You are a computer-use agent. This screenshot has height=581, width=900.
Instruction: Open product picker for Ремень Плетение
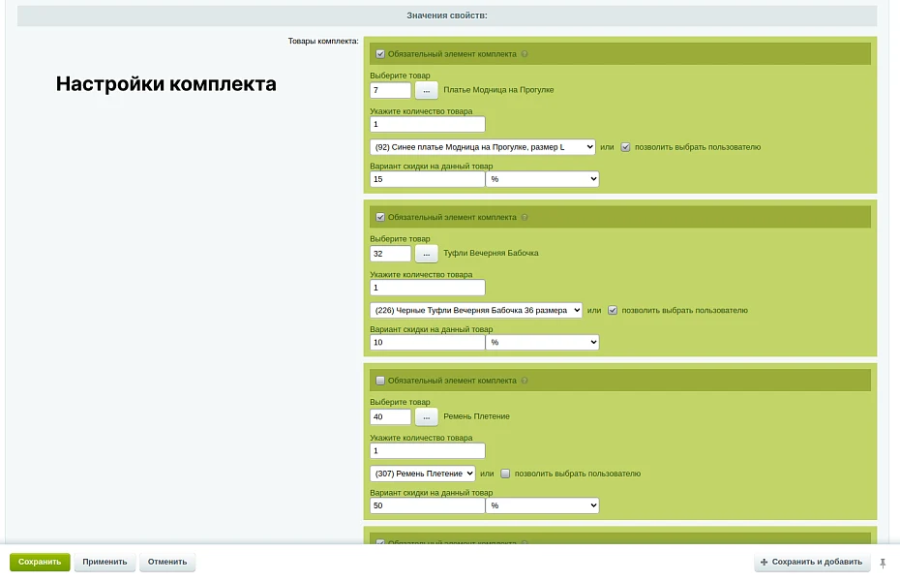coord(426,416)
